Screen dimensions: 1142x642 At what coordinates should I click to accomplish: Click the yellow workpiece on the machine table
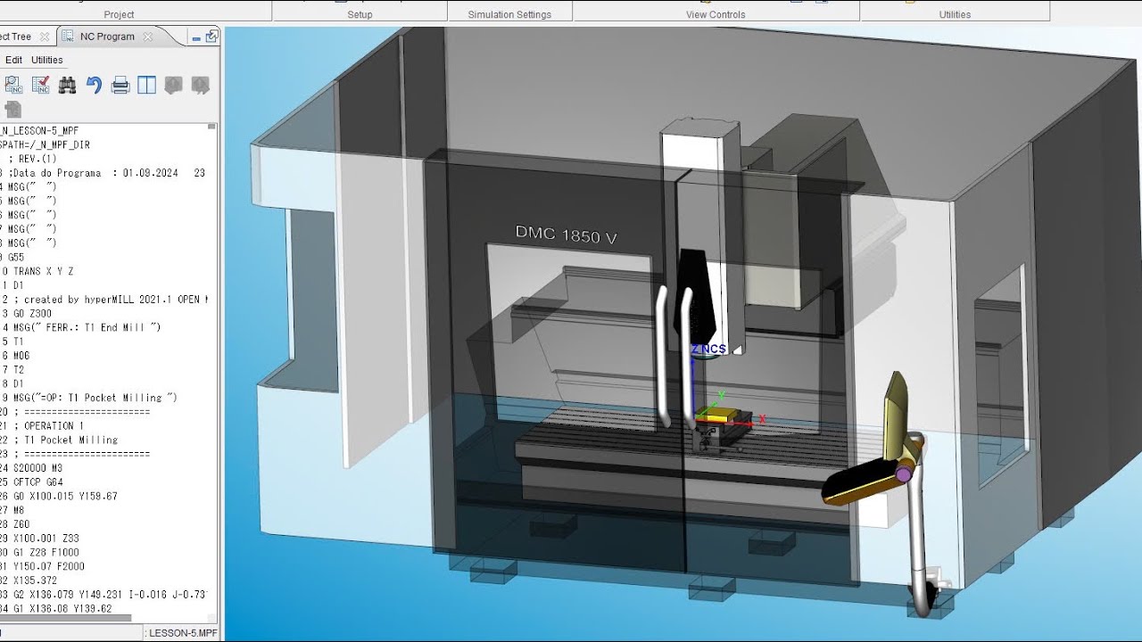click(x=716, y=415)
